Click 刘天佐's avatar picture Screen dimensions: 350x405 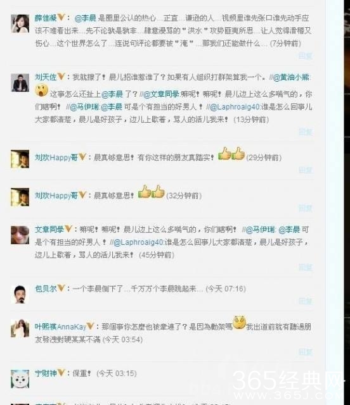pos(20,83)
